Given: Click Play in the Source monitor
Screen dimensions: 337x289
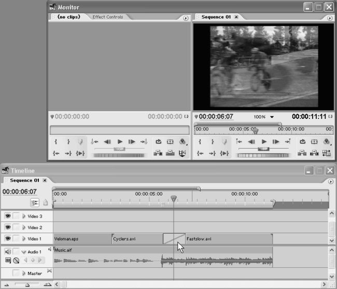Looking at the screenshot, I should 120,142.
